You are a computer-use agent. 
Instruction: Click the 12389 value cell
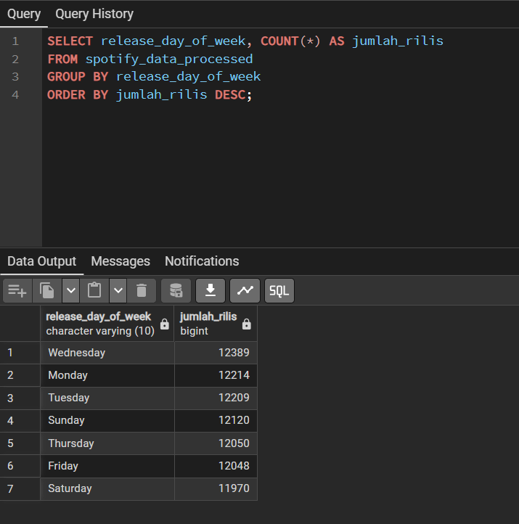(x=216, y=353)
